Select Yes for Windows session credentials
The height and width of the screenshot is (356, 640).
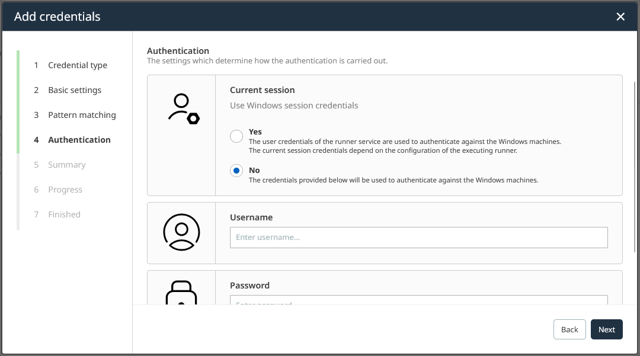click(x=236, y=136)
